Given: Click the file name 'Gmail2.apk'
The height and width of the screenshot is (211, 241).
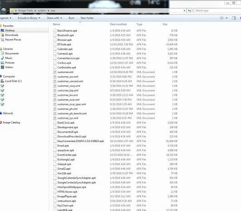Looking at the screenshot, I should tap(64, 169).
